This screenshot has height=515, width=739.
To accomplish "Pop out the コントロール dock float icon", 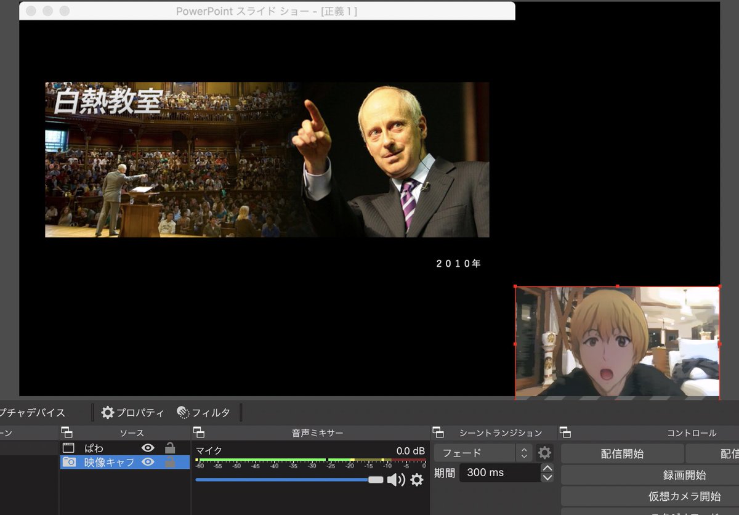I will click(565, 433).
